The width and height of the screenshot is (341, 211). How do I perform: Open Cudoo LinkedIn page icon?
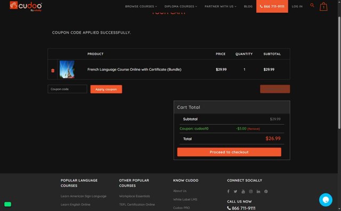coord(258,191)
